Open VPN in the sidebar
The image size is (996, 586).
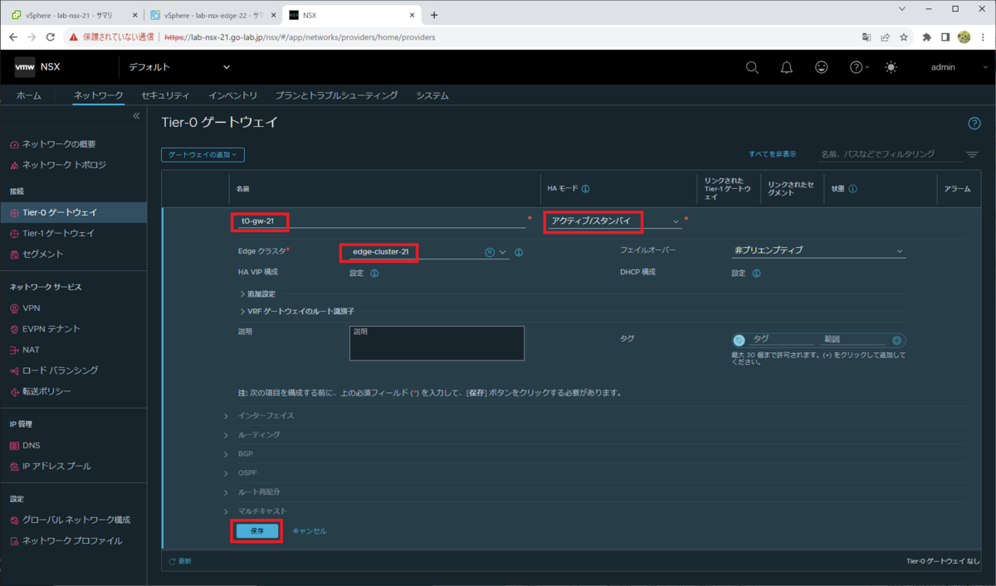pos(32,308)
